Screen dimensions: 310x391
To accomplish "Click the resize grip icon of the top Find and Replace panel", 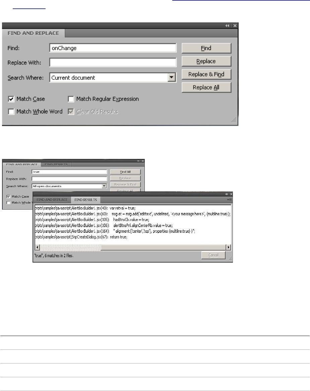I will coord(234,120).
